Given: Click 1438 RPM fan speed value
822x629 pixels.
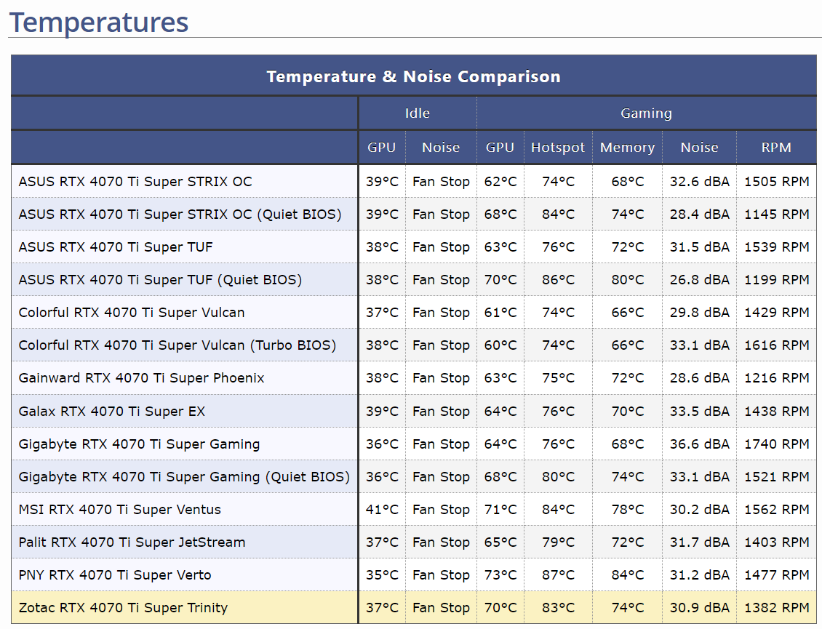Looking at the screenshot, I should 776,412.
